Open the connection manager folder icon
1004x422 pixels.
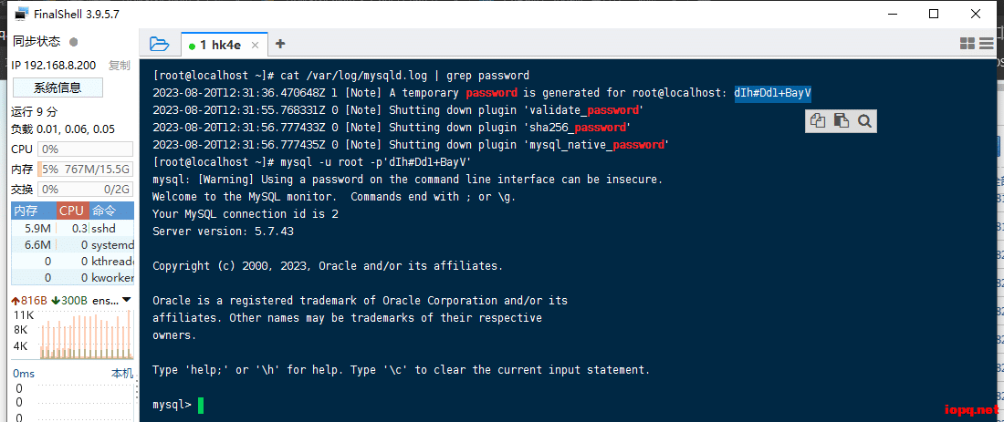(x=160, y=43)
